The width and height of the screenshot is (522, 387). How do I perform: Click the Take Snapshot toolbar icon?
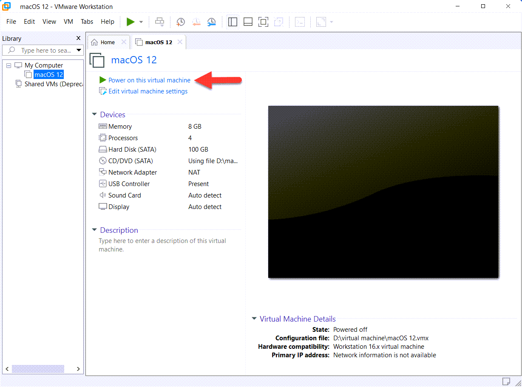[181, 22]
